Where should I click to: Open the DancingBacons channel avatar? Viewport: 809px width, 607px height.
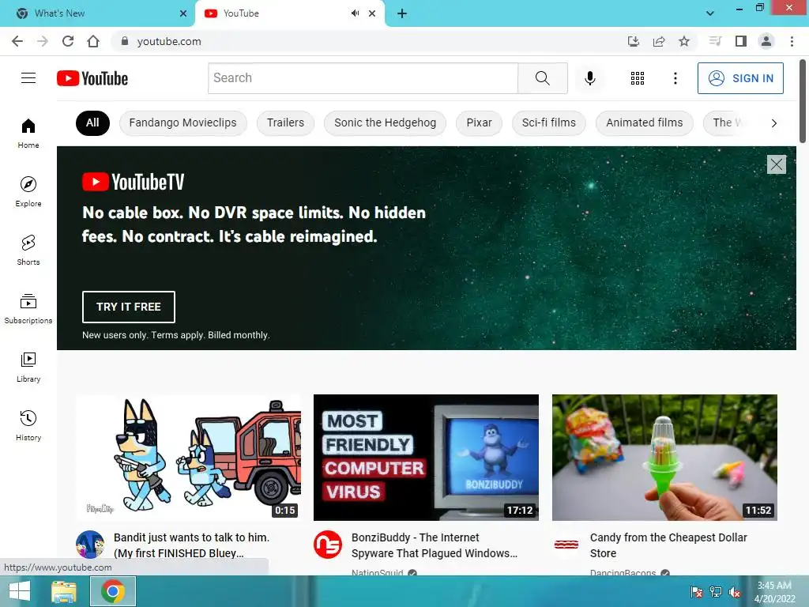pos(566,544)
